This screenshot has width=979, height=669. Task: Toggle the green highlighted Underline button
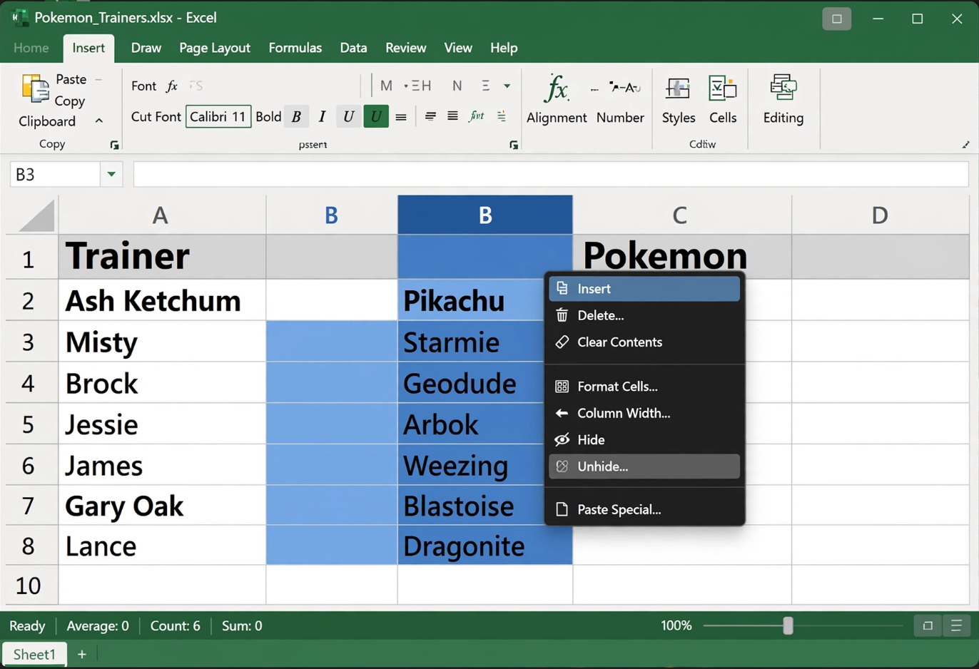pyautogui.click(x=375, y=116)
